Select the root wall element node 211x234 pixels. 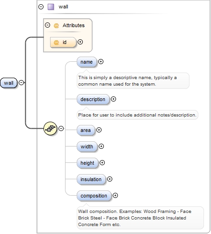8,83
